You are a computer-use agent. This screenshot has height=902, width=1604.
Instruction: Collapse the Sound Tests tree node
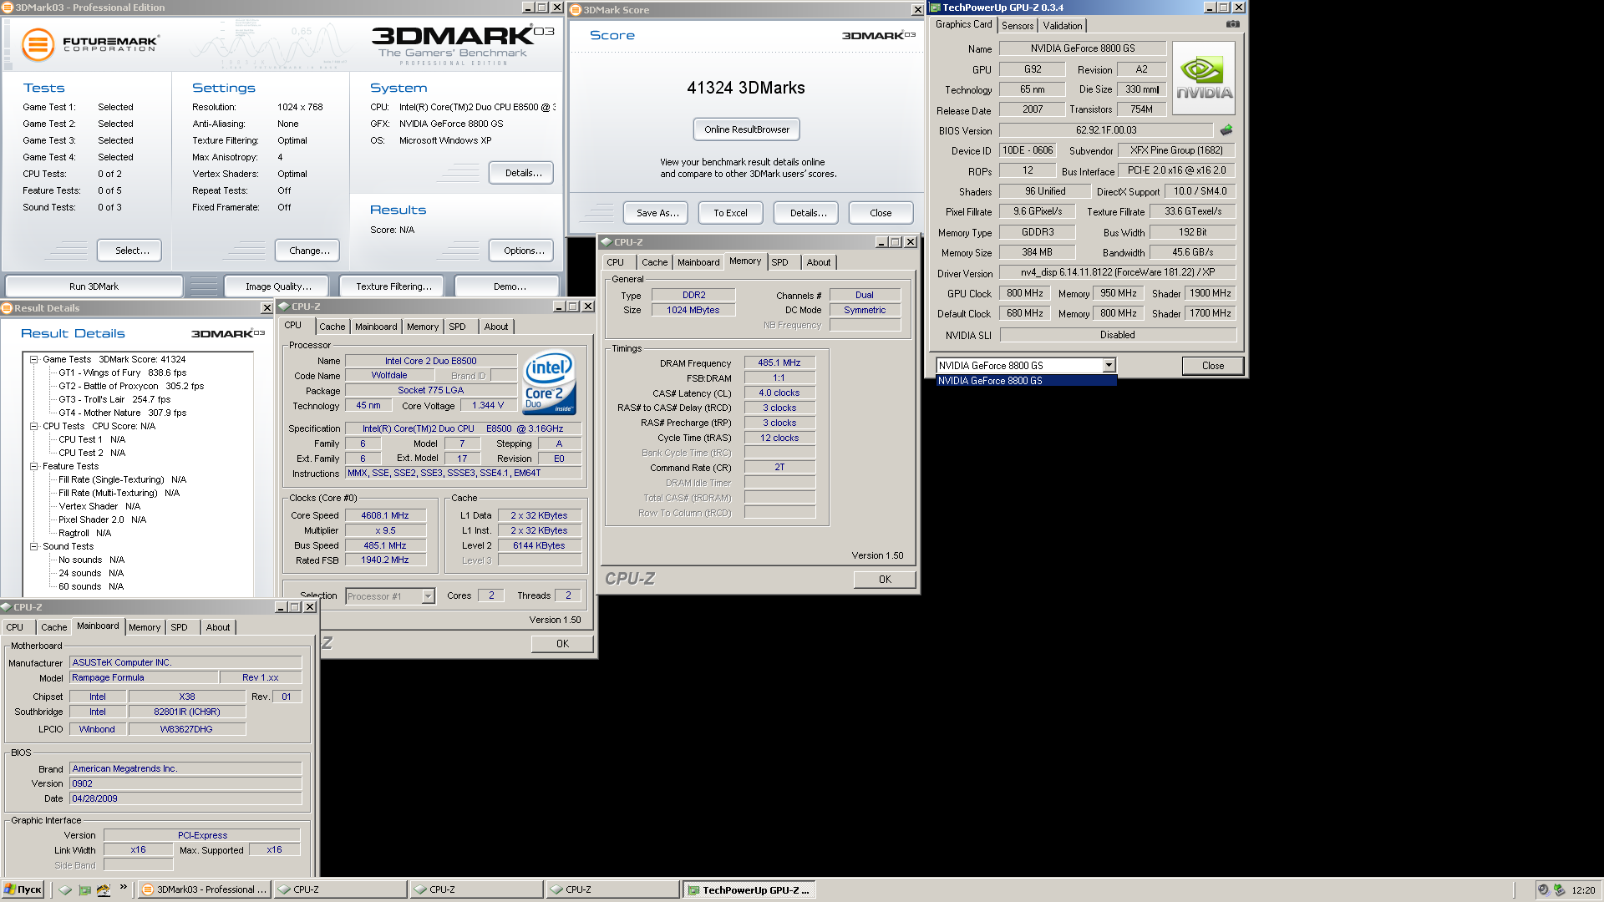34,546
